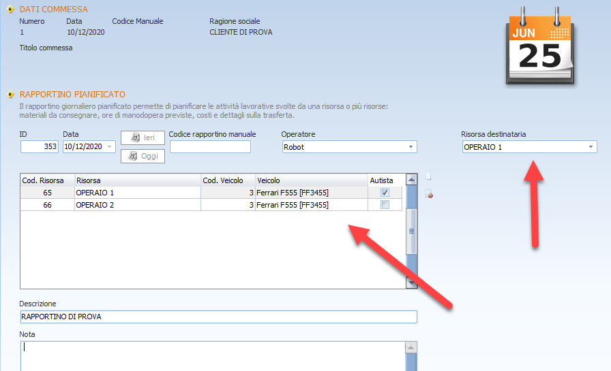This screenshot has height=371, width=611.
Task: Select the OPERAIO 1 resource cell
Action: coord(138,193)
